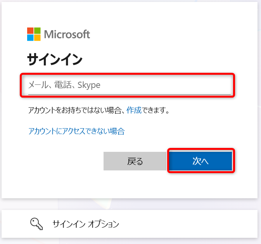Click empty space right of サインイン オプション

click(x=188, y=224)
